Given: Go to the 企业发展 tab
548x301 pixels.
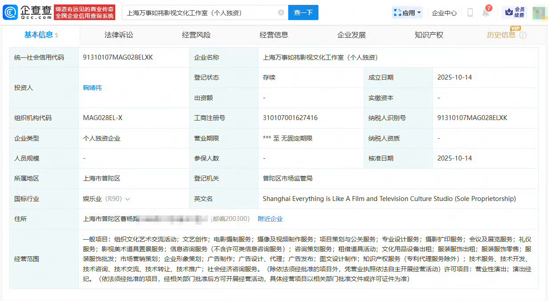Looking at the screenshot, I should [x=351, y=35].
